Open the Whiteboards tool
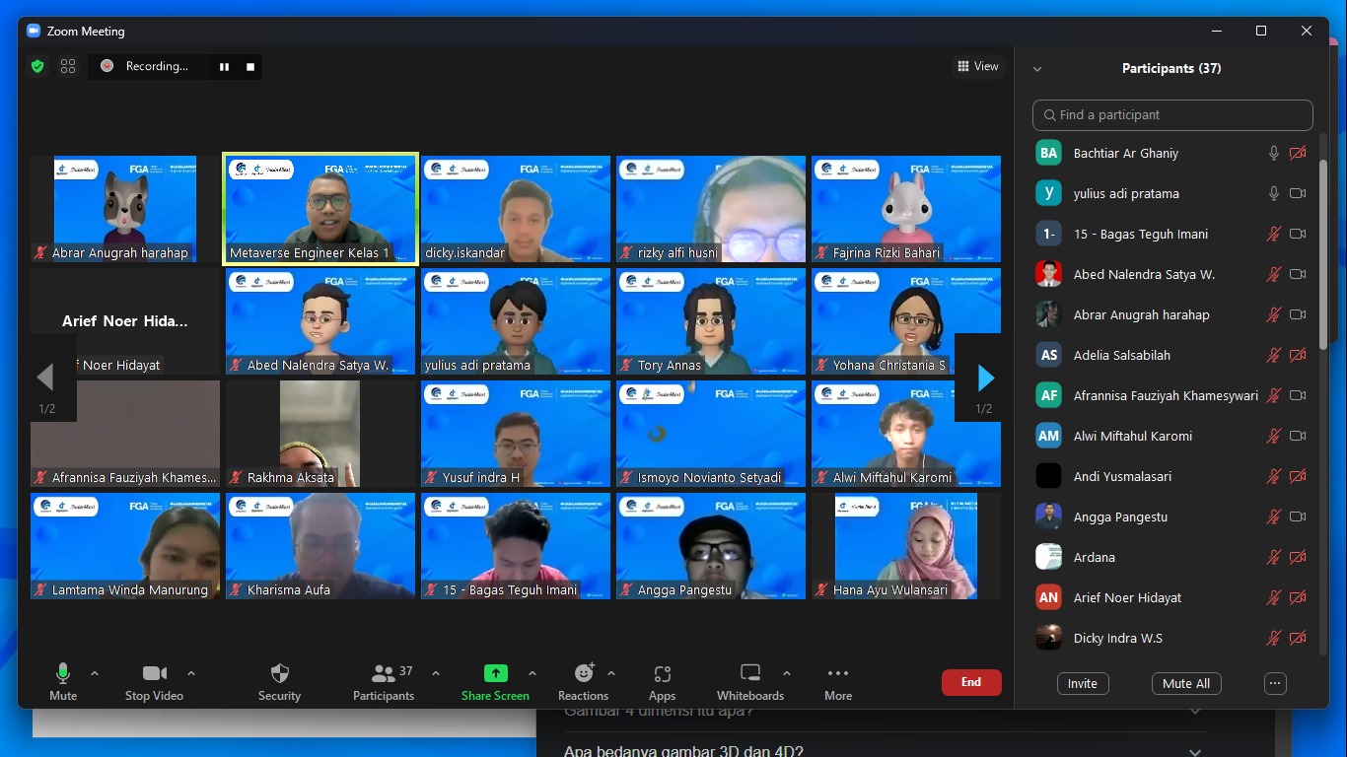Screen dimensions: 1347x757 coord(749,681)
